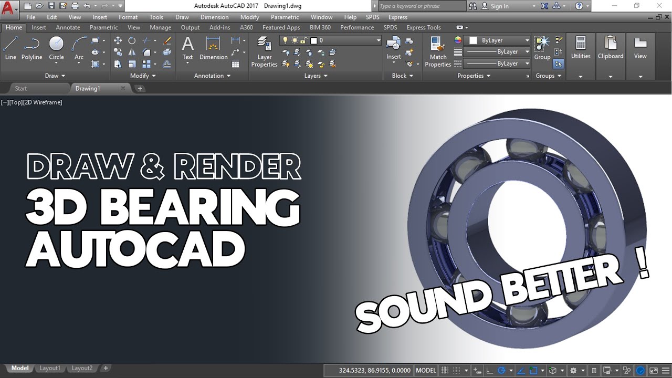Expand the Layers panel
This screenshot has width=672, height=378.
point(316,76)
